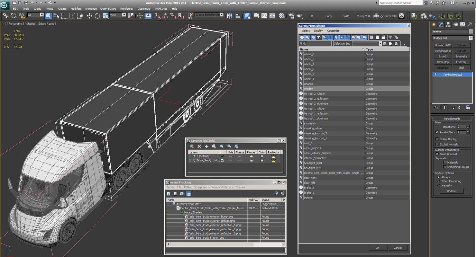The image size is (476, 257).
Task: Toggle Smooth Result checkbox
Action: point(437,154)
